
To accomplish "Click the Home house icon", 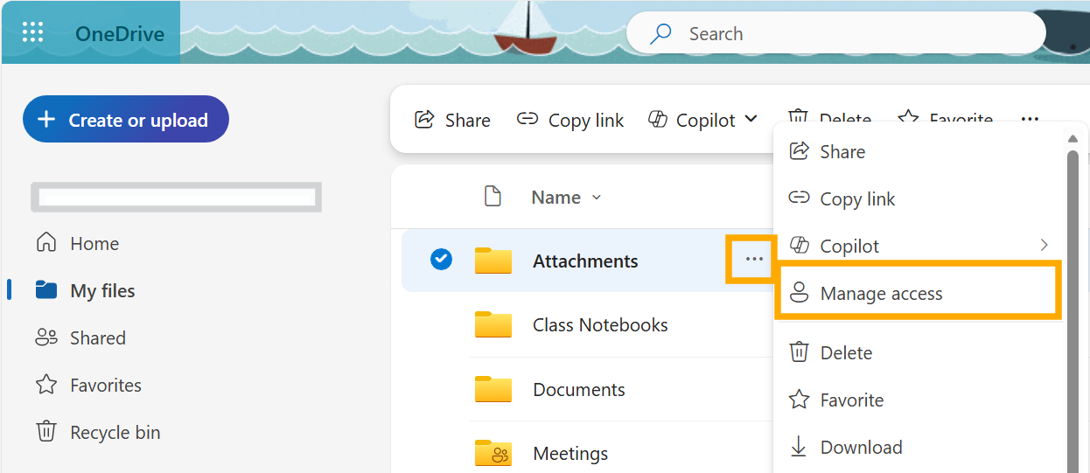I will pyautogui.click(x=46, y=243).
